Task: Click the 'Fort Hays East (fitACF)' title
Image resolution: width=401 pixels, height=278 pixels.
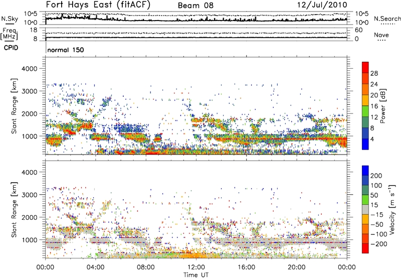Action: pyautogui.click(x=98, y=5)
